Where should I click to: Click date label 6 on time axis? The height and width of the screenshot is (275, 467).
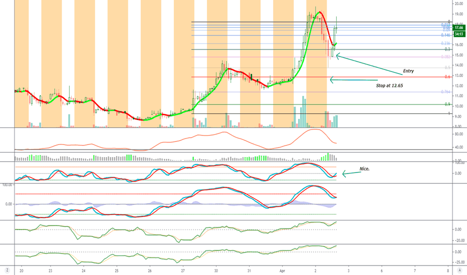381,271
